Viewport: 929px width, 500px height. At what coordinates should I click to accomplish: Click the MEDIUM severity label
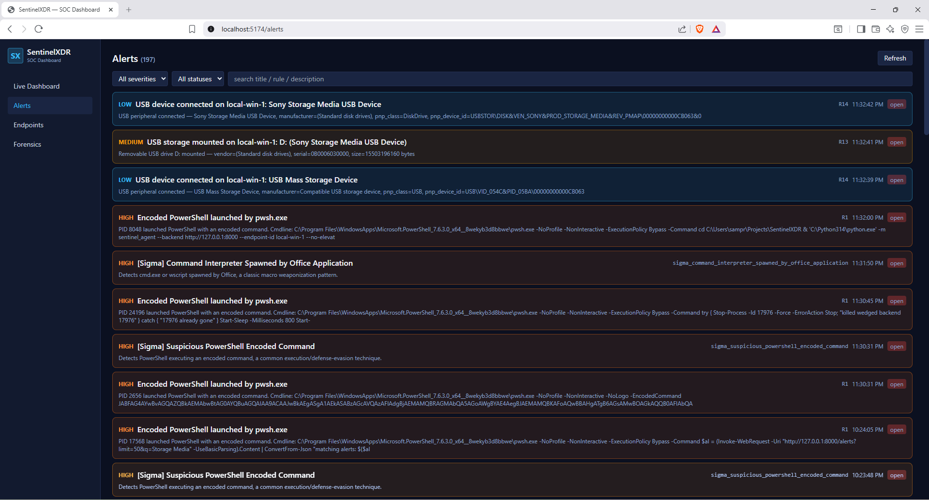pyautogui.click(x=131, y=142)
